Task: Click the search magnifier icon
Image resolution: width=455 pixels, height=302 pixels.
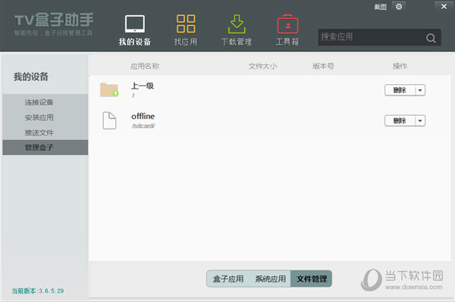Action: click(431, 38)
